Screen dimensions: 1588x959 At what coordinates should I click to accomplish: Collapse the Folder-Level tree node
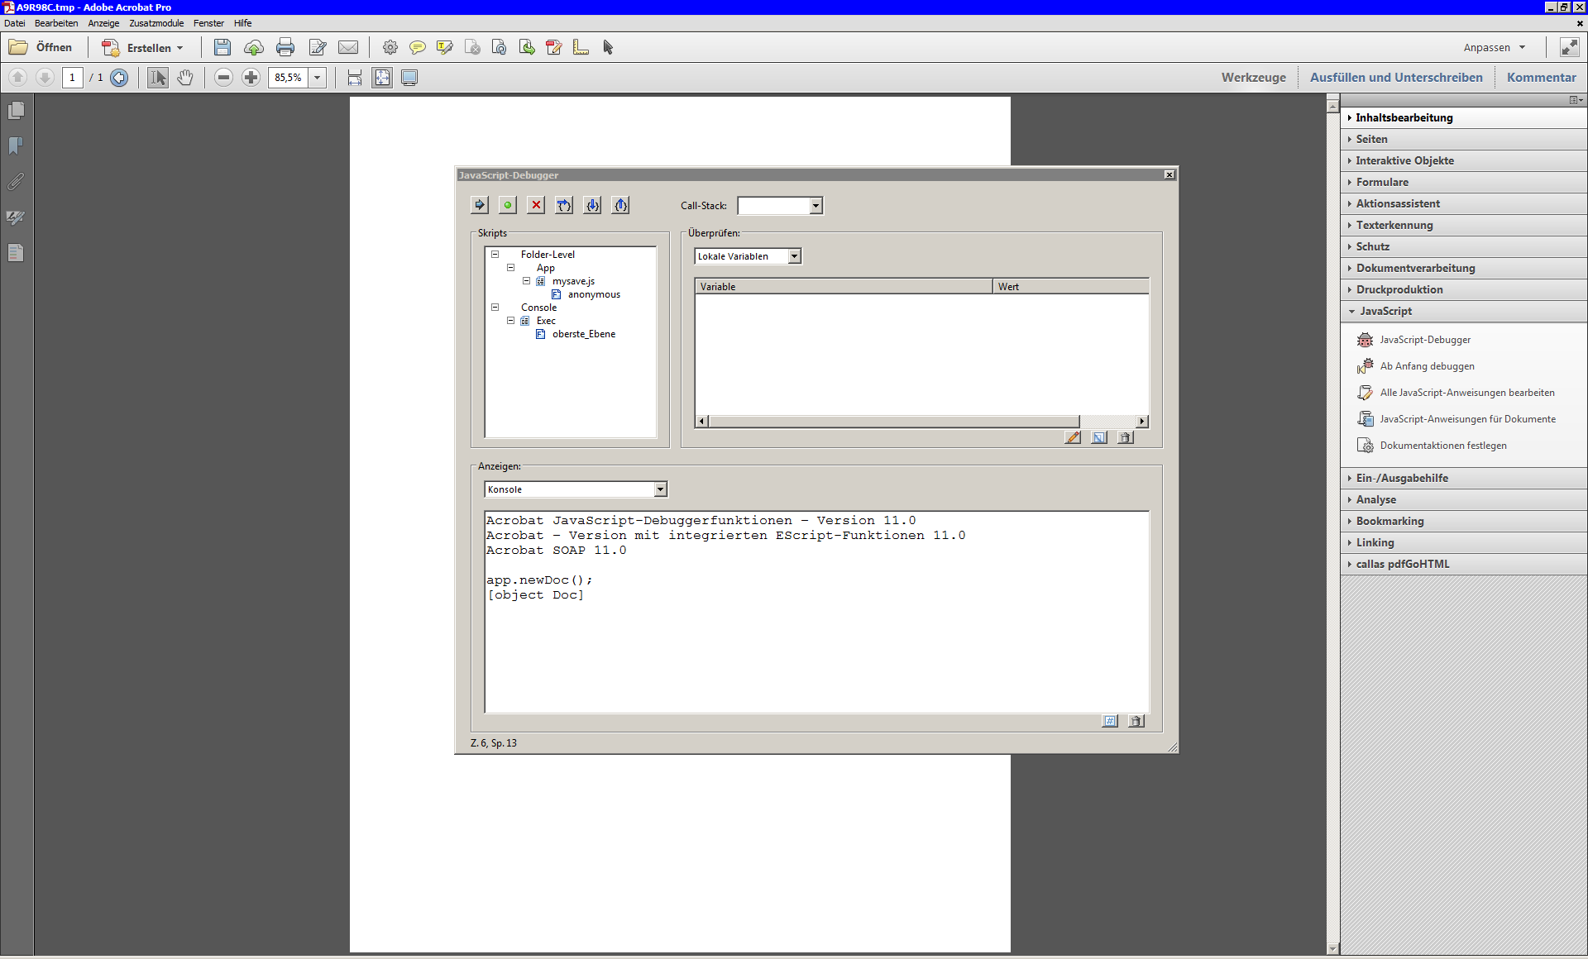[x=495, y=255]
